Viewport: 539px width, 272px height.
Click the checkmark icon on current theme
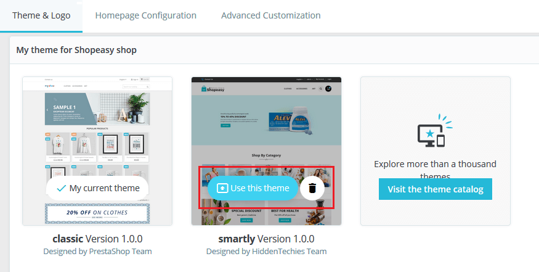point(61,188)
